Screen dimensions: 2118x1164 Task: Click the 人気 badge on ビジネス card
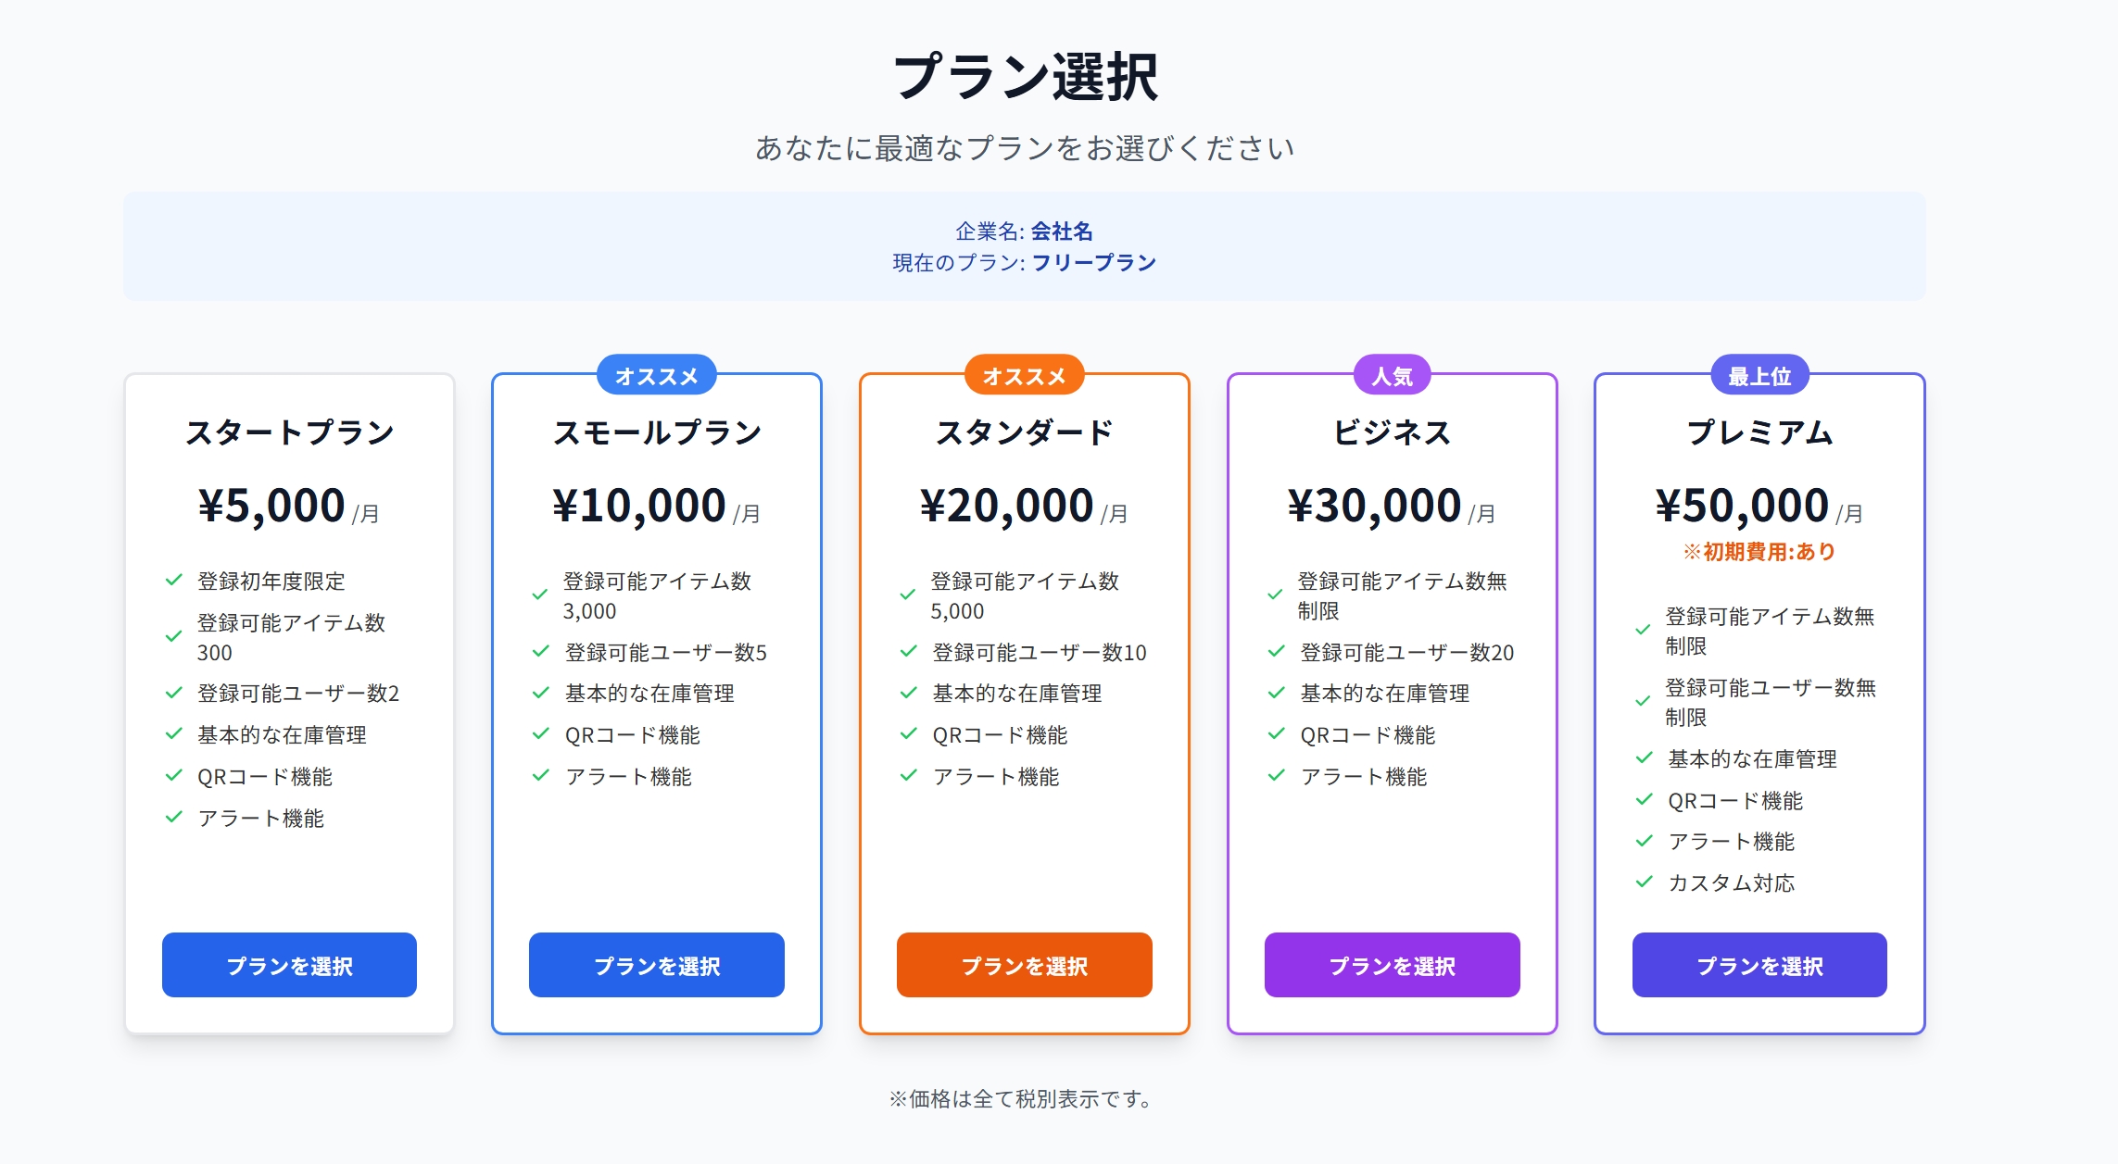click(1392, 376)
